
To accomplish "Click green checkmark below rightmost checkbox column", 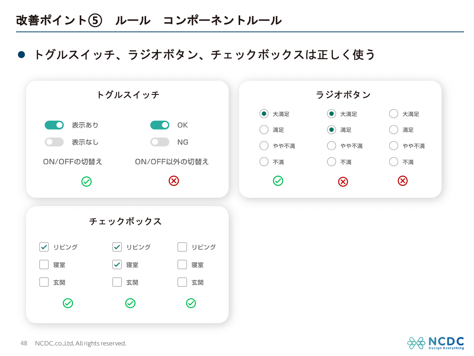I will 191,303.
